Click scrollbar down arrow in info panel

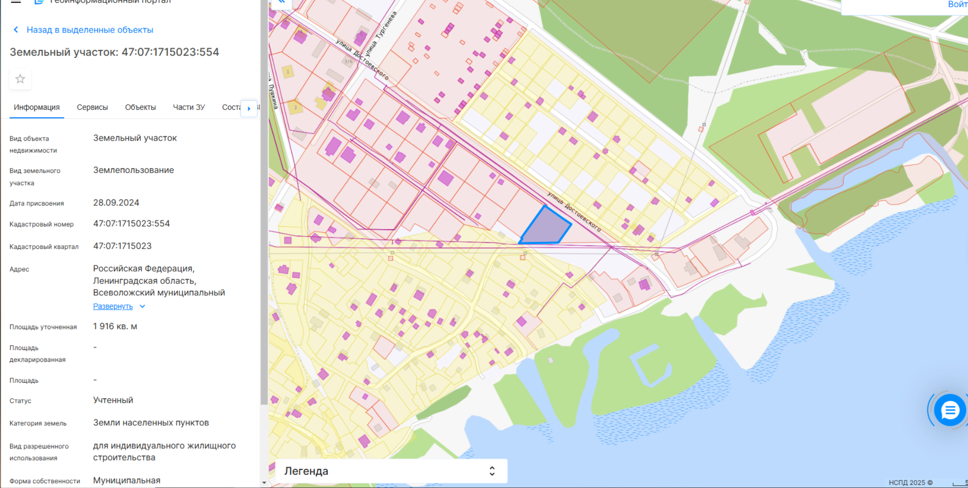[x=264, y=483]
